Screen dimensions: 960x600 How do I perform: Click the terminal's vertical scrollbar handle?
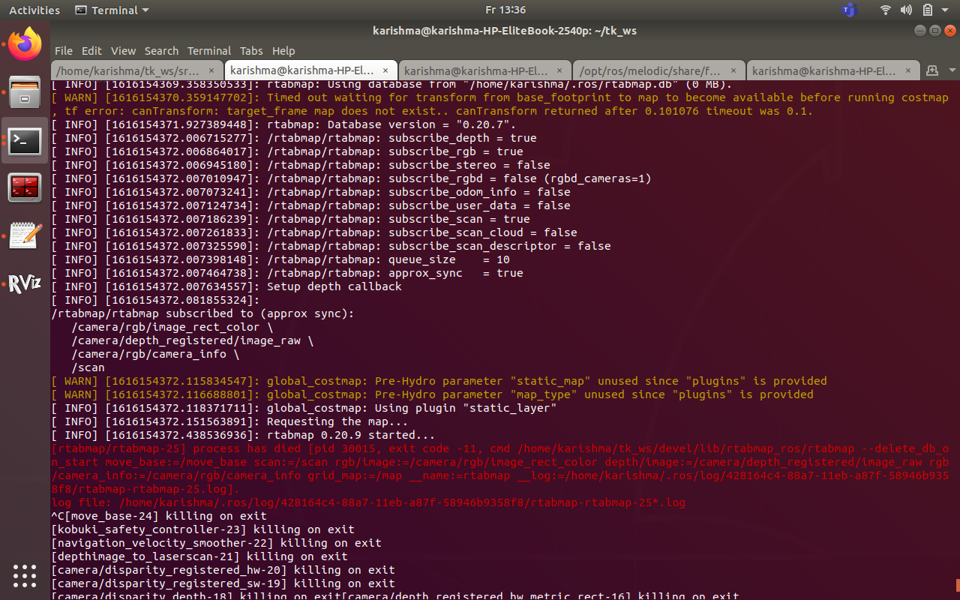[x=956, y=585]
